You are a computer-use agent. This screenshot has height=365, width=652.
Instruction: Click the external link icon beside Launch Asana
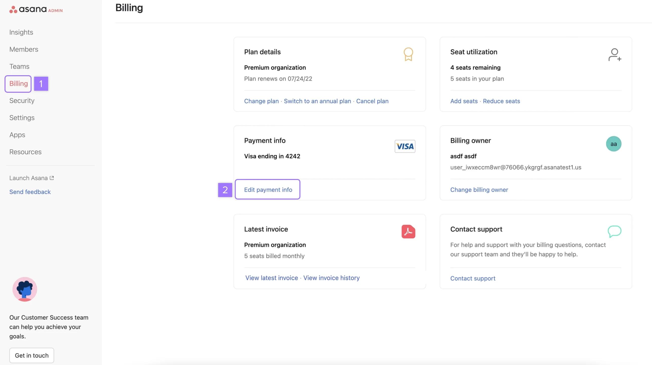pyautogui.click(x=51, y=177)
